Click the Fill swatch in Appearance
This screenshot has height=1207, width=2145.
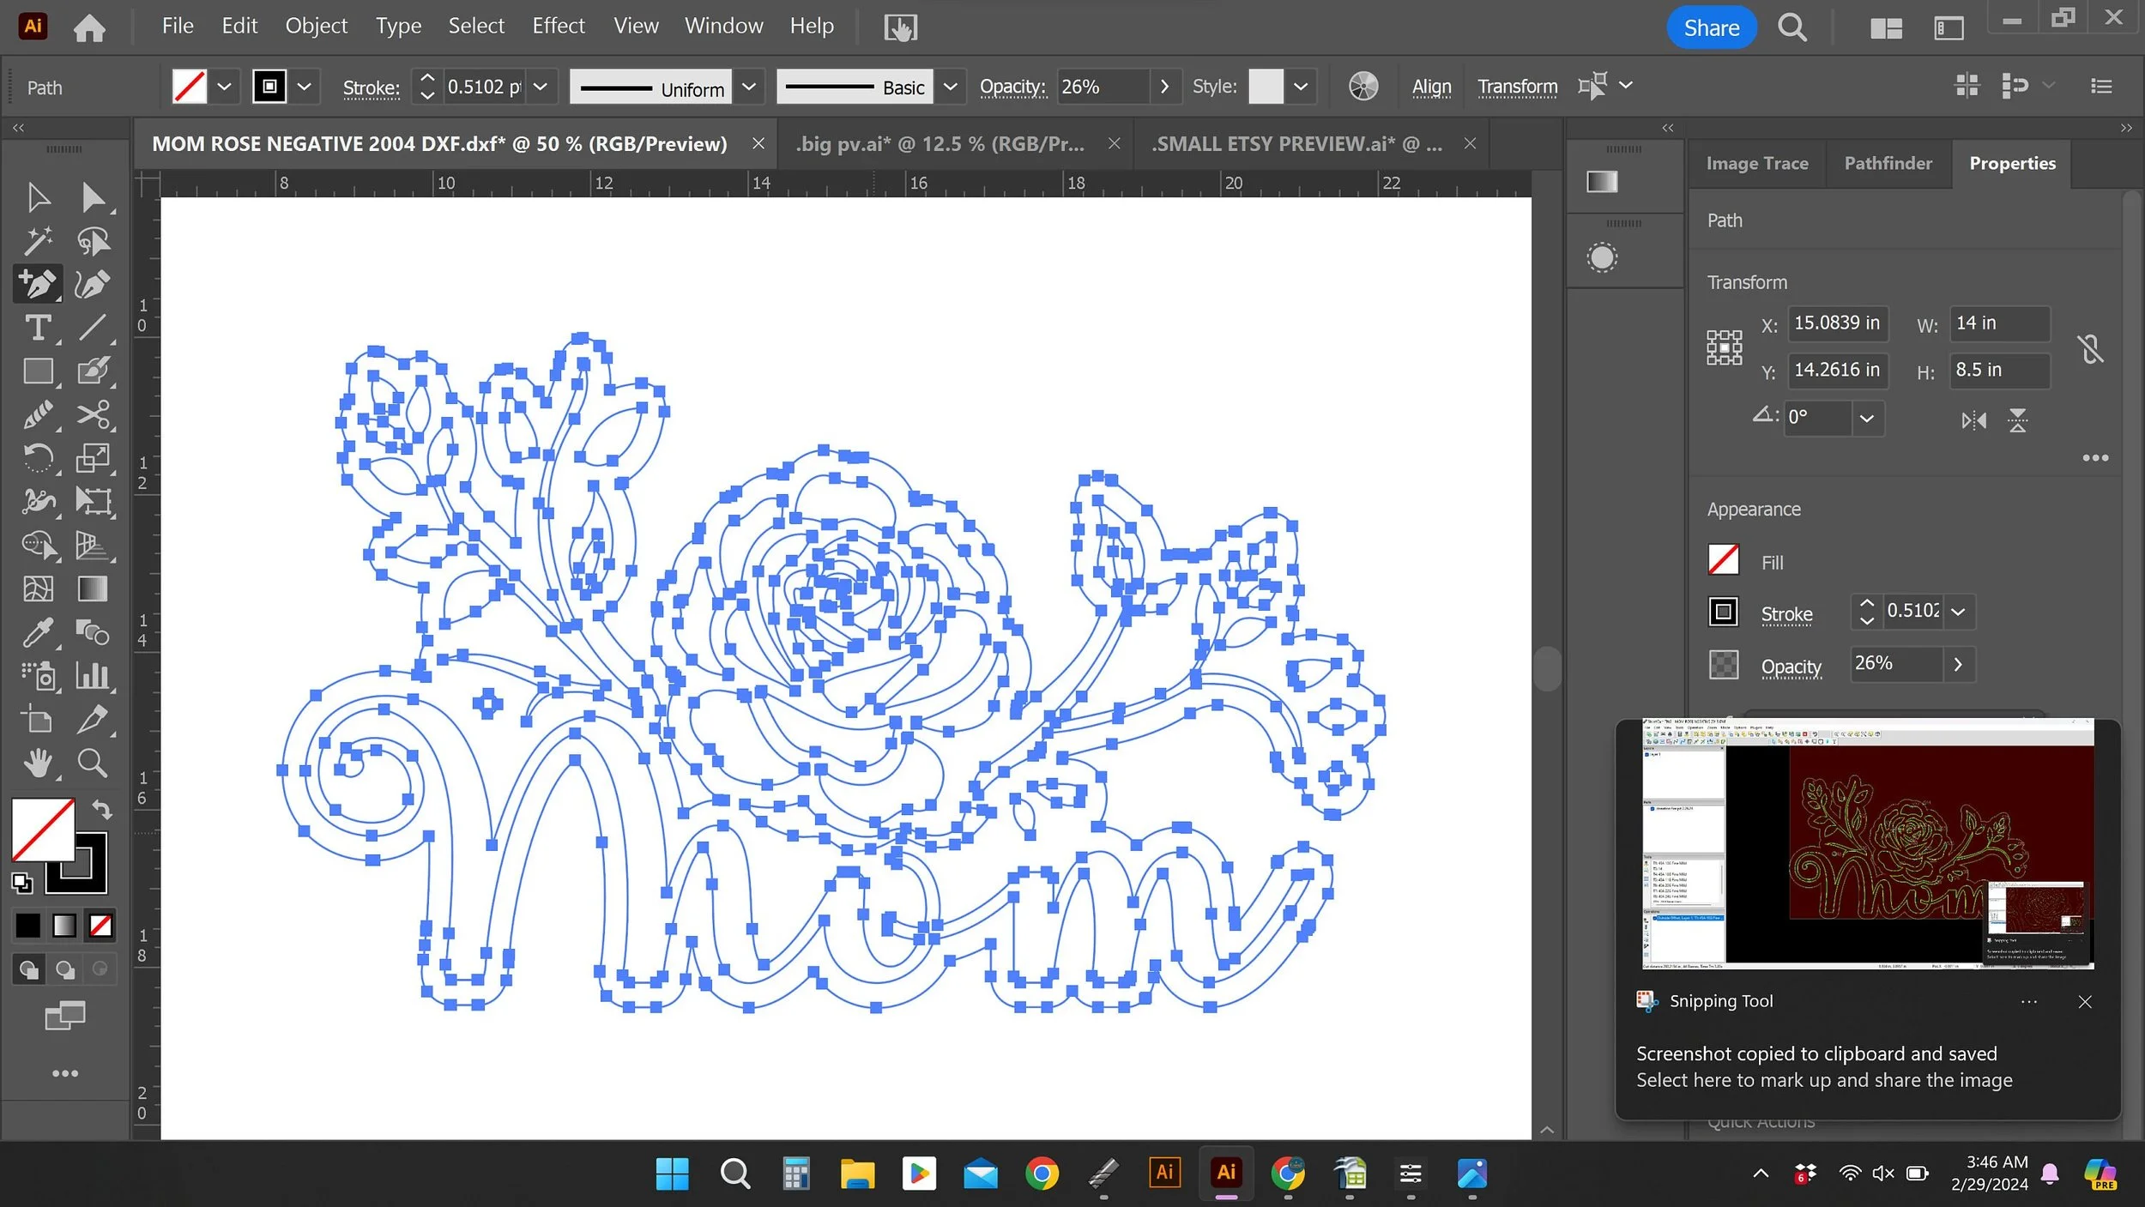coord(1723,561)
